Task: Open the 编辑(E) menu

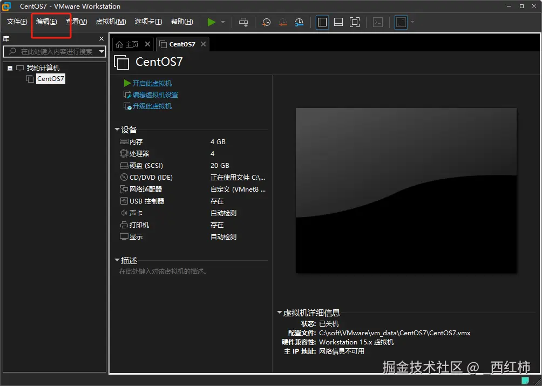Action: (46, 22)
